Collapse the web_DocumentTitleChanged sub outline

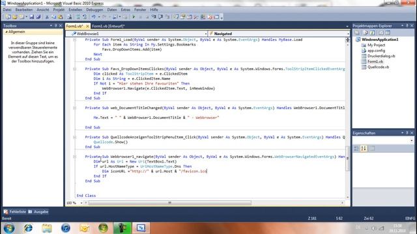(x=75, y=108)
